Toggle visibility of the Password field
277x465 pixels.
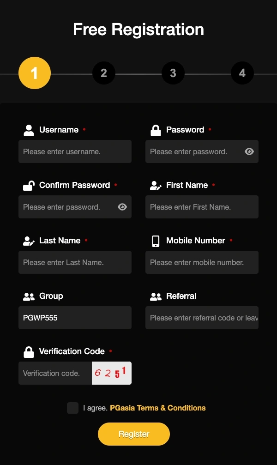249,151
